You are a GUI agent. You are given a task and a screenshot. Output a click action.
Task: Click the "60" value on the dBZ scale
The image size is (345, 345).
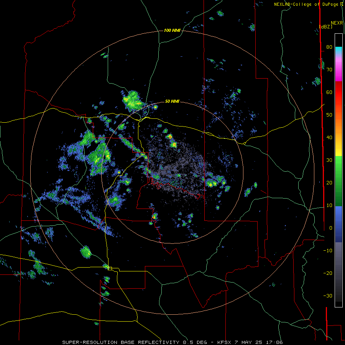point(329,92)
